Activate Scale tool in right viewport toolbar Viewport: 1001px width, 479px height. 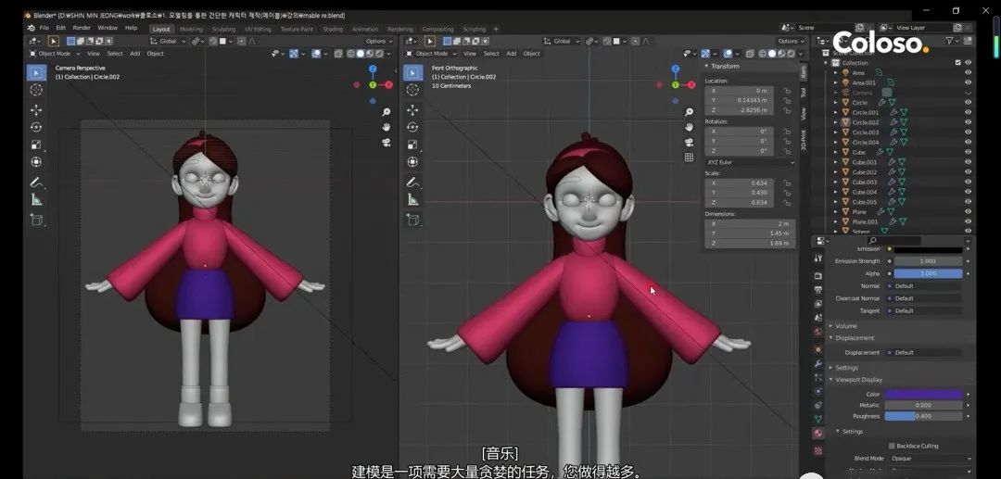(412, 145)
